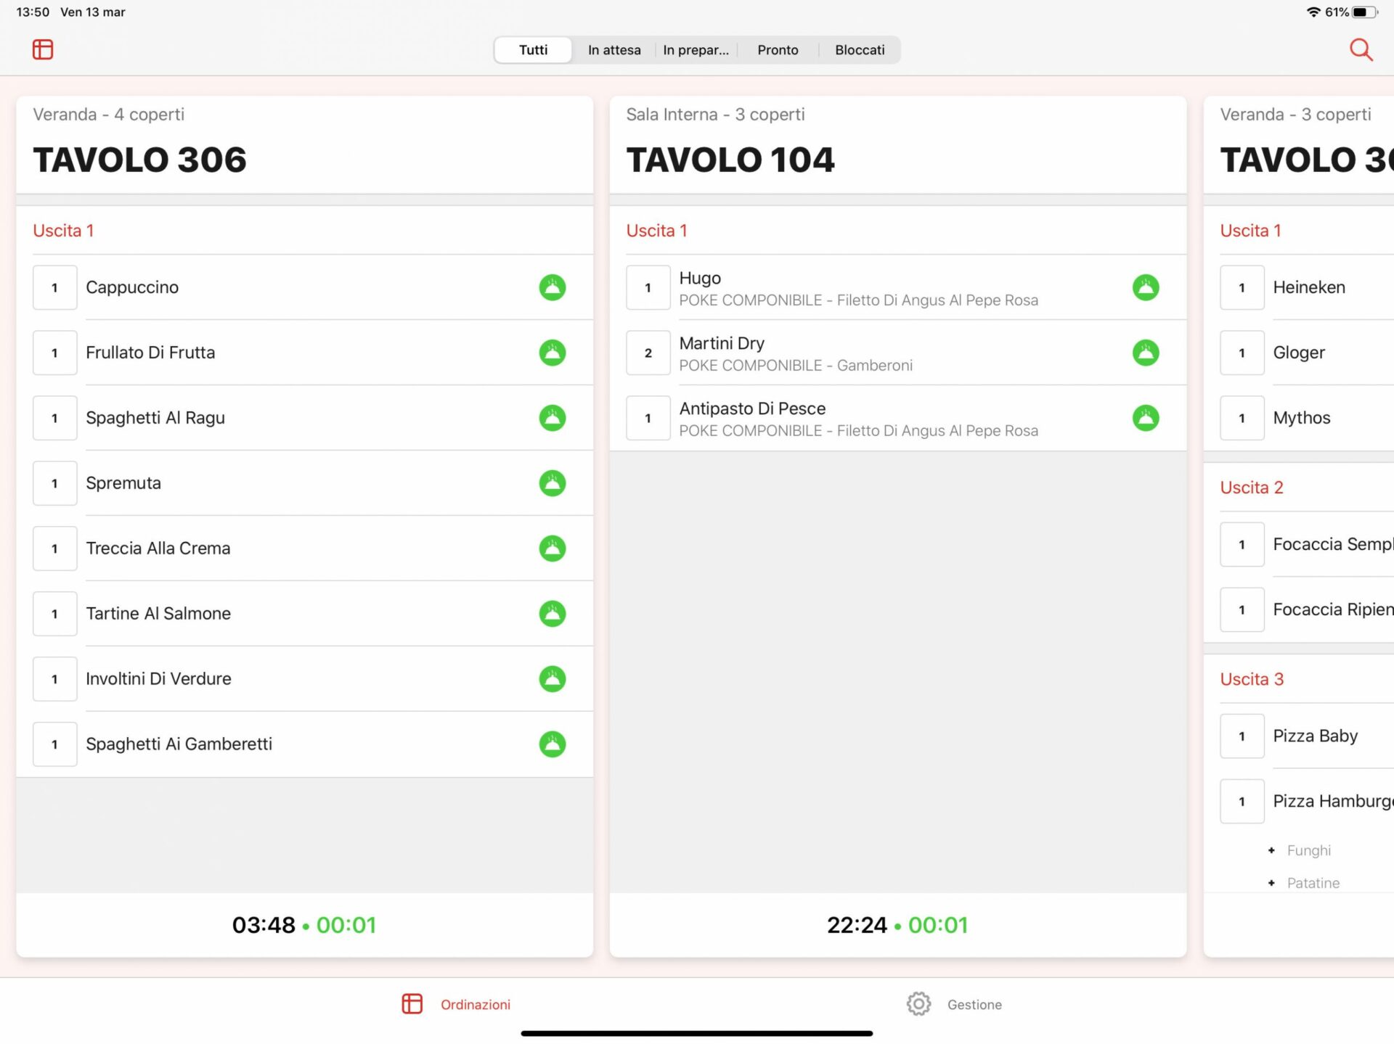
Task: Select the Frullato Di Frutta row text
Action: [150, 353]
